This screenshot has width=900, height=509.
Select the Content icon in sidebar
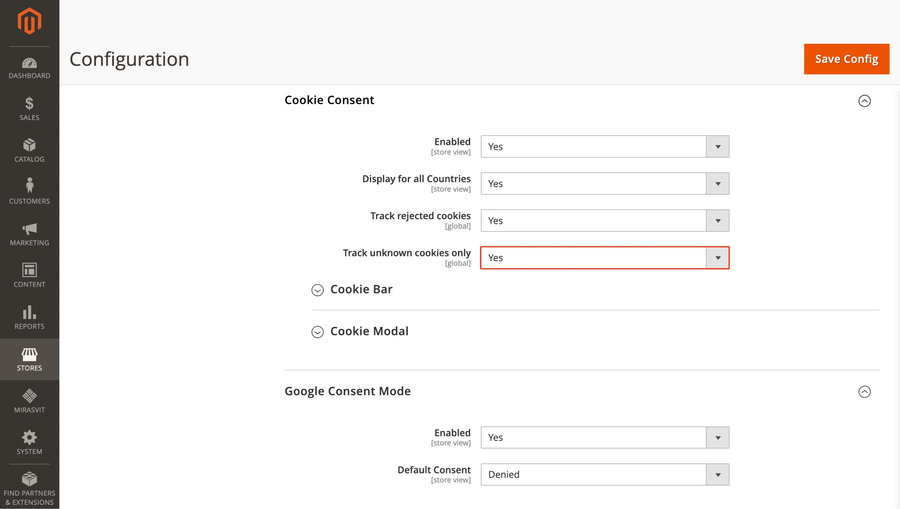click(29, 274)
